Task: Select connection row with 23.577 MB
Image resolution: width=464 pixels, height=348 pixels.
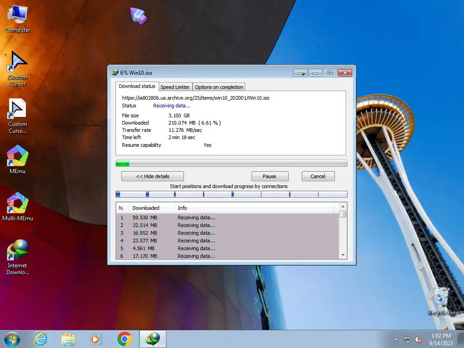Action: pyautogui.click(x=227, y=241)
